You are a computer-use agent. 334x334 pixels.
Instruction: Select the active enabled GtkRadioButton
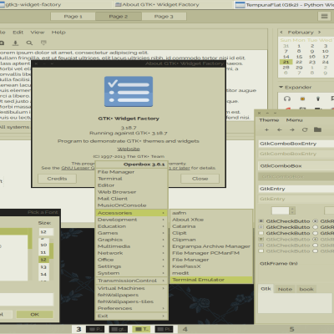pyautogui.click(x=315, y=221)
